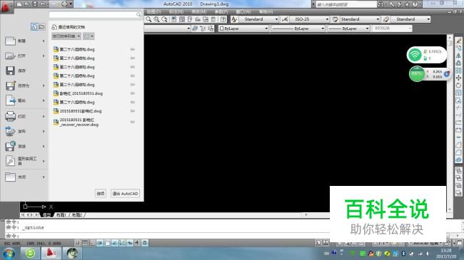This screenshot has width=464, height=260.
Task: Click the Multileader Style icon
Action: pyautogui.click(x=386, y=19)
